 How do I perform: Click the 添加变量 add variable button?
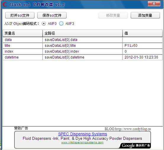point(145,15)
